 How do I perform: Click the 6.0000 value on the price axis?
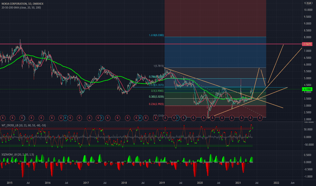click(x=308, y=65)
